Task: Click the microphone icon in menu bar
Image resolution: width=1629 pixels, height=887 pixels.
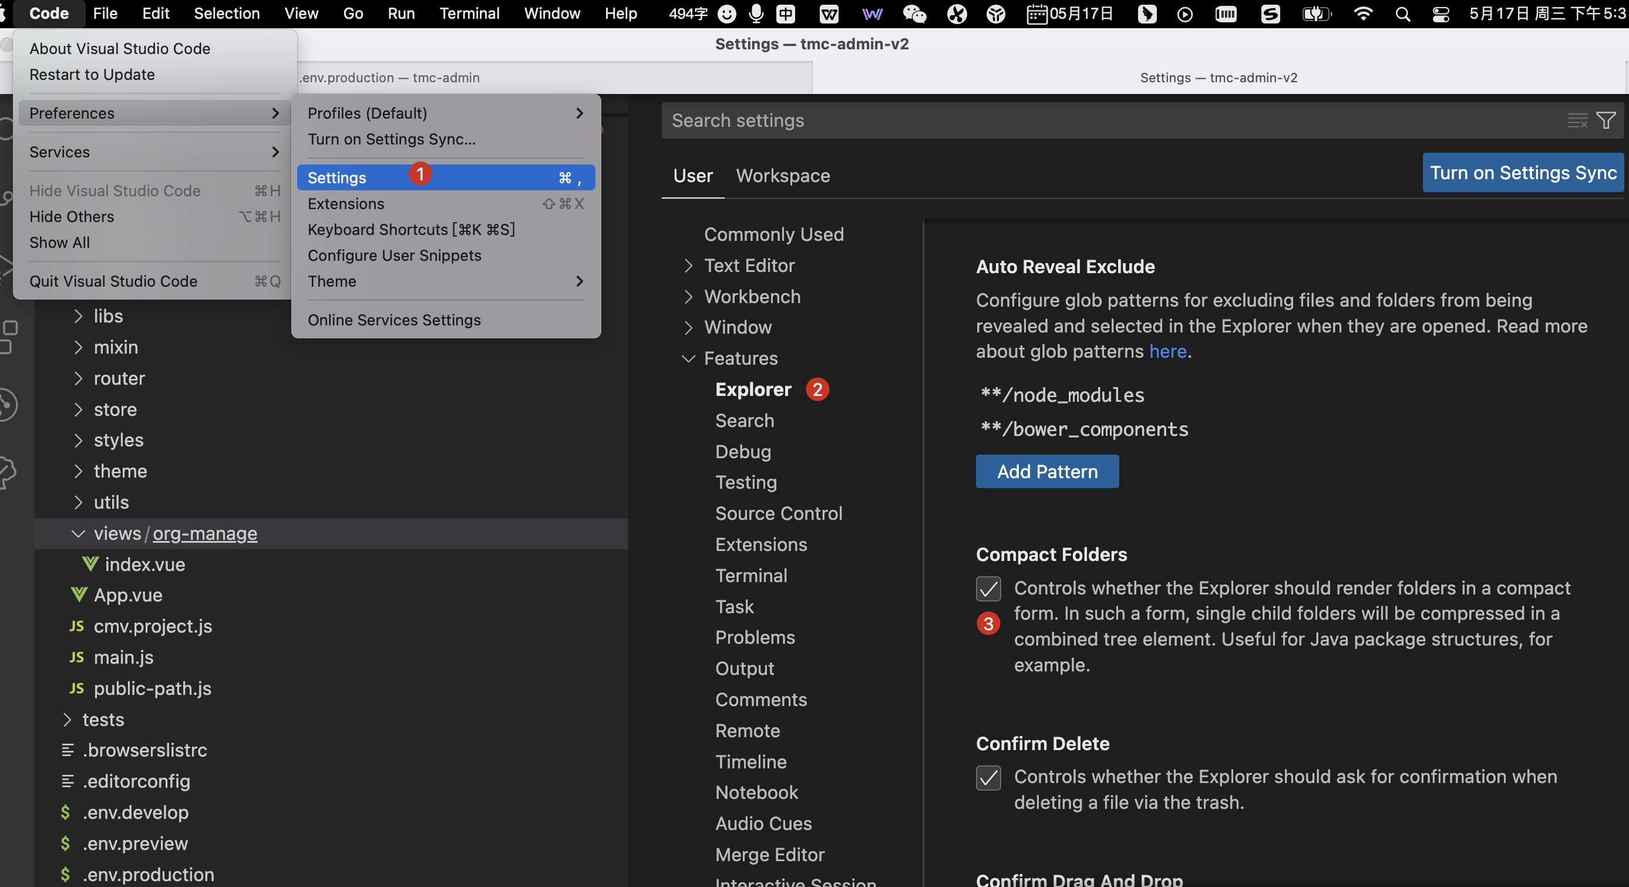Action: coord(756,14)
